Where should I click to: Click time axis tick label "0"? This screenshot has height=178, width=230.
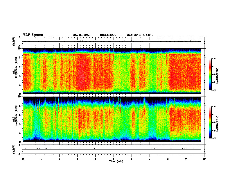[x=23, y=159]
